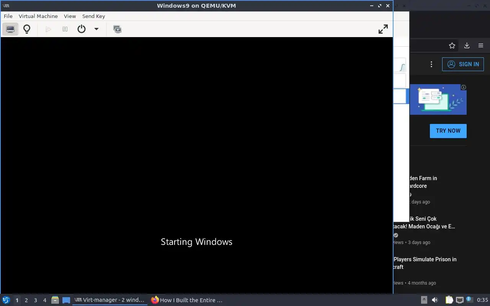Open the Virtual Machine menu
490x306 pixels.
pyautogui.click(x=38, y=16)
